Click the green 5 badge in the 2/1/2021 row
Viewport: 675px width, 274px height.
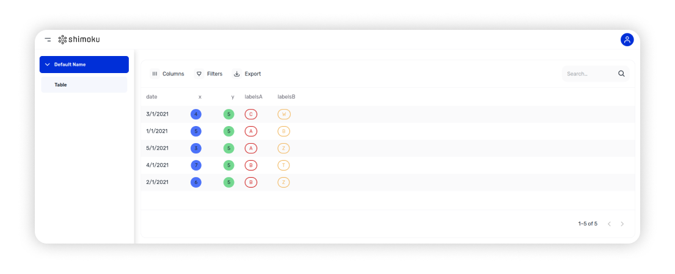pos(228,182)
